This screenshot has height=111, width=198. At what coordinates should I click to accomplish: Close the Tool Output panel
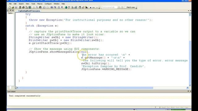(190, 91)
